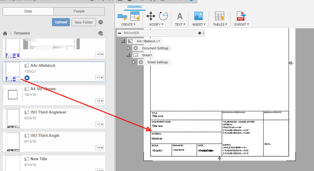Click the <UserName> attribute in titleblock
This screenshot has height=171, width=314.
click(x=179, y=150)
